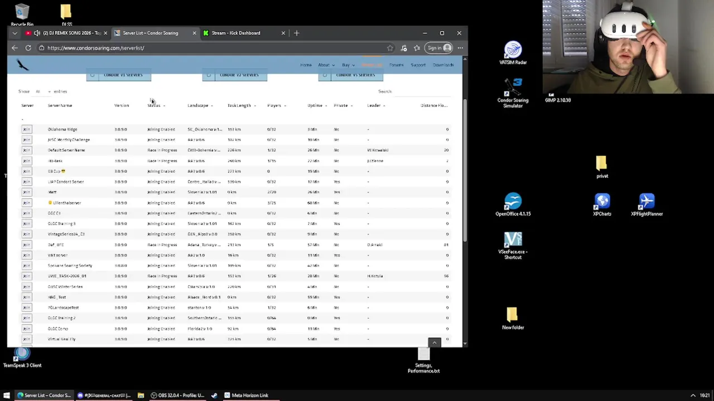Launch TeamSpeak 3 Client shortcut
Screen dimensions: 714x401
[22, 358]
